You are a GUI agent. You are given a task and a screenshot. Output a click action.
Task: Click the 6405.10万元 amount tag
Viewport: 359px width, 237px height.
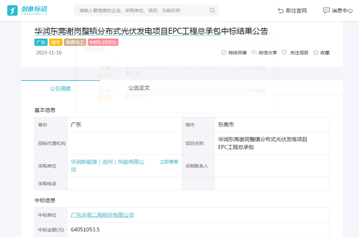(x=103, y=42)
